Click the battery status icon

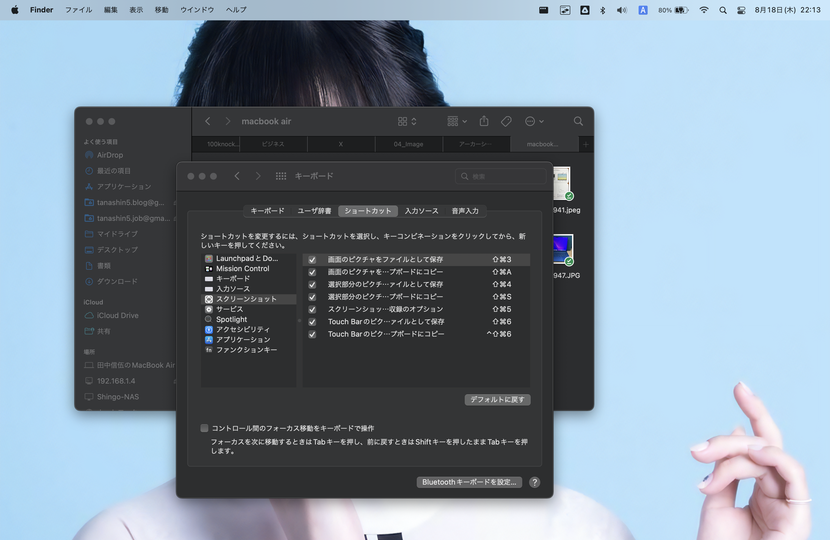coord(682,10)
